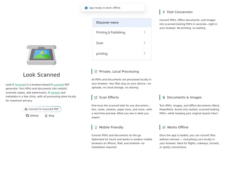Expand the Printing & Publishing chevron

(x=145, y=32)
